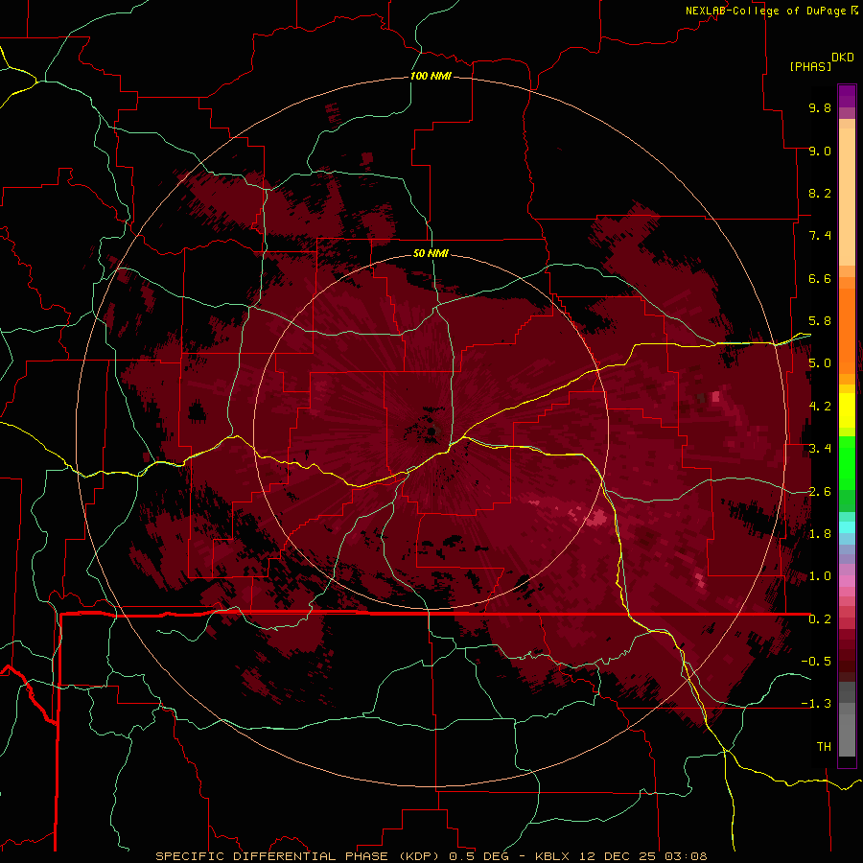Screen dimensions: 863x863
Task: Pick the orange segment of the color bar
Action: pos(847,331)
